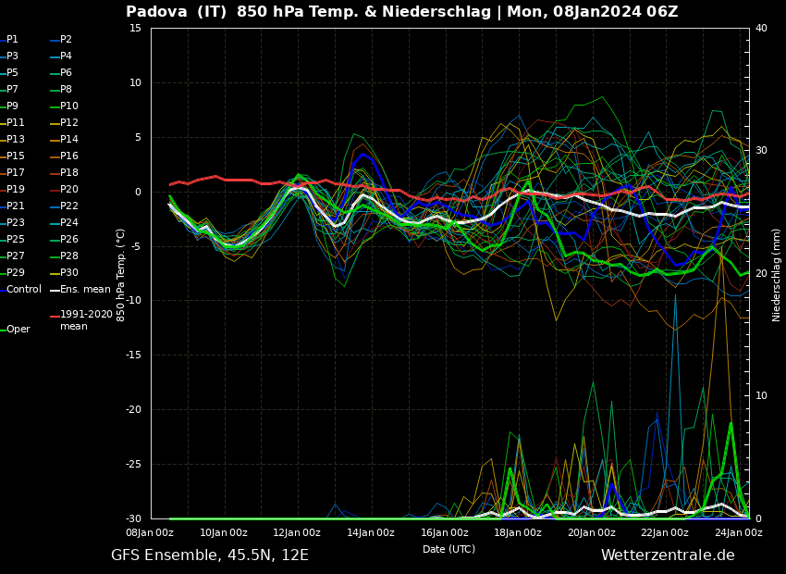
Task: Click the '30' tick on the Niederschlag axis
Action: click(x=761, y=151)
